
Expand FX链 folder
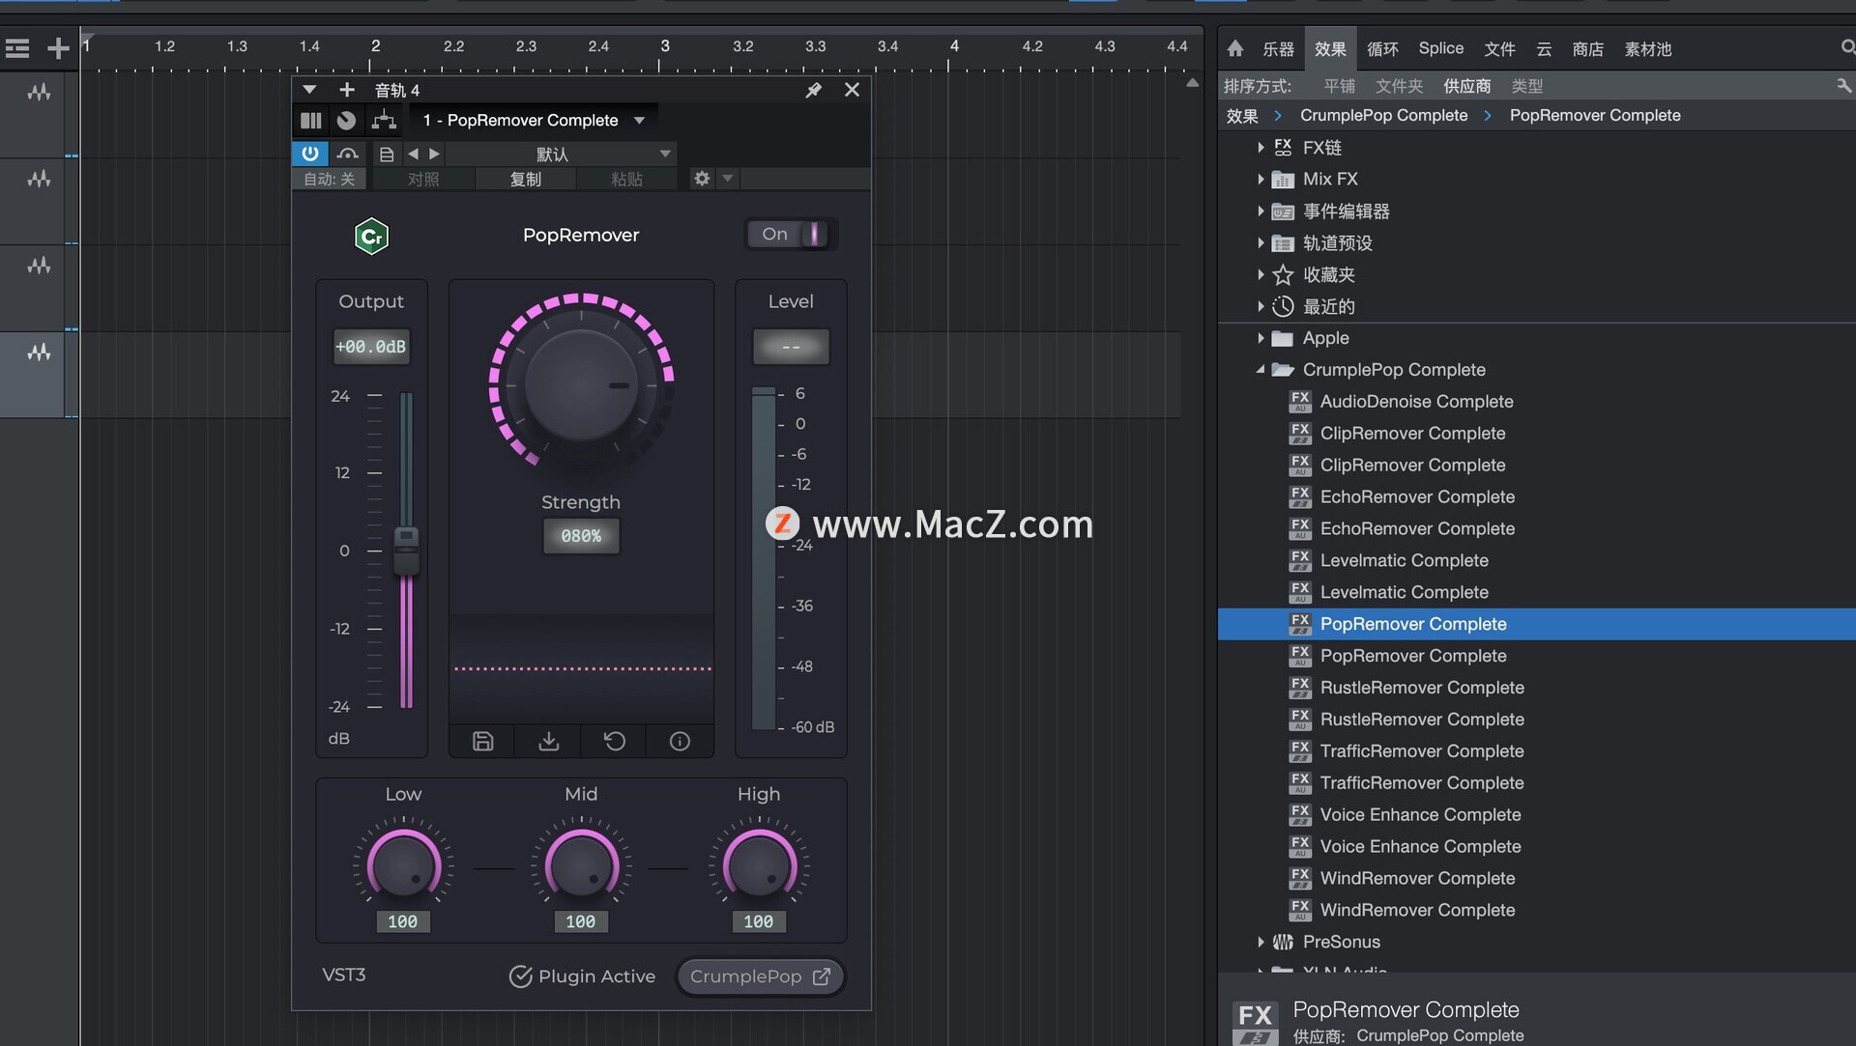click(1261, 147)
